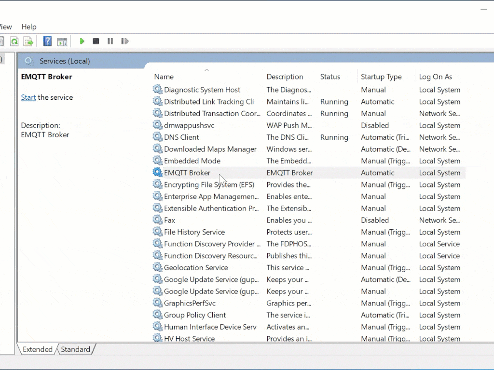494x370 pixels.
Task: Select the Function Discovery Resourc... service
Action: pos(211,256)
